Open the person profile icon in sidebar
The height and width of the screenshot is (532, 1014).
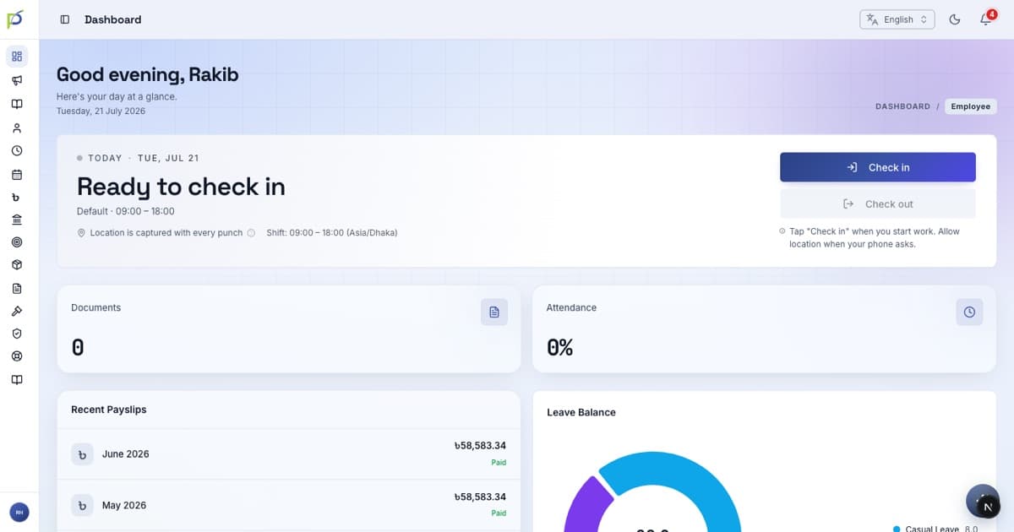pyautogui.click(x=17, y=128)
